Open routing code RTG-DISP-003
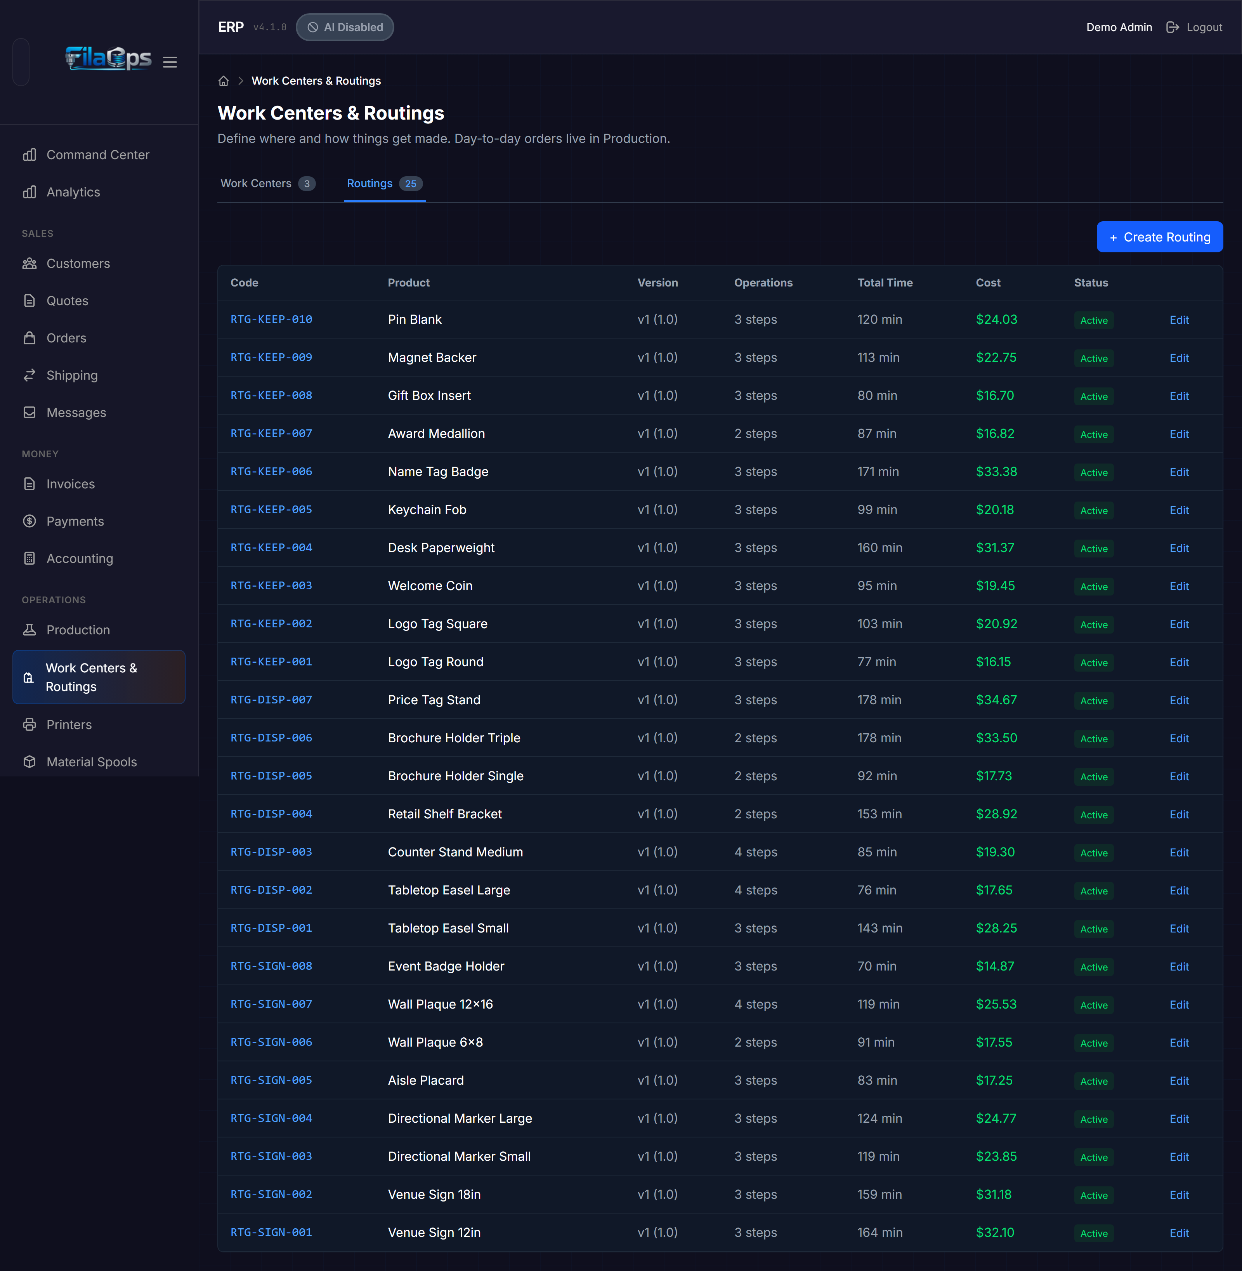 point(271,852)
